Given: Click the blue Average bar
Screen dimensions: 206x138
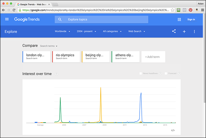Looking at the screenshot, I should click(x=36, y=122).
